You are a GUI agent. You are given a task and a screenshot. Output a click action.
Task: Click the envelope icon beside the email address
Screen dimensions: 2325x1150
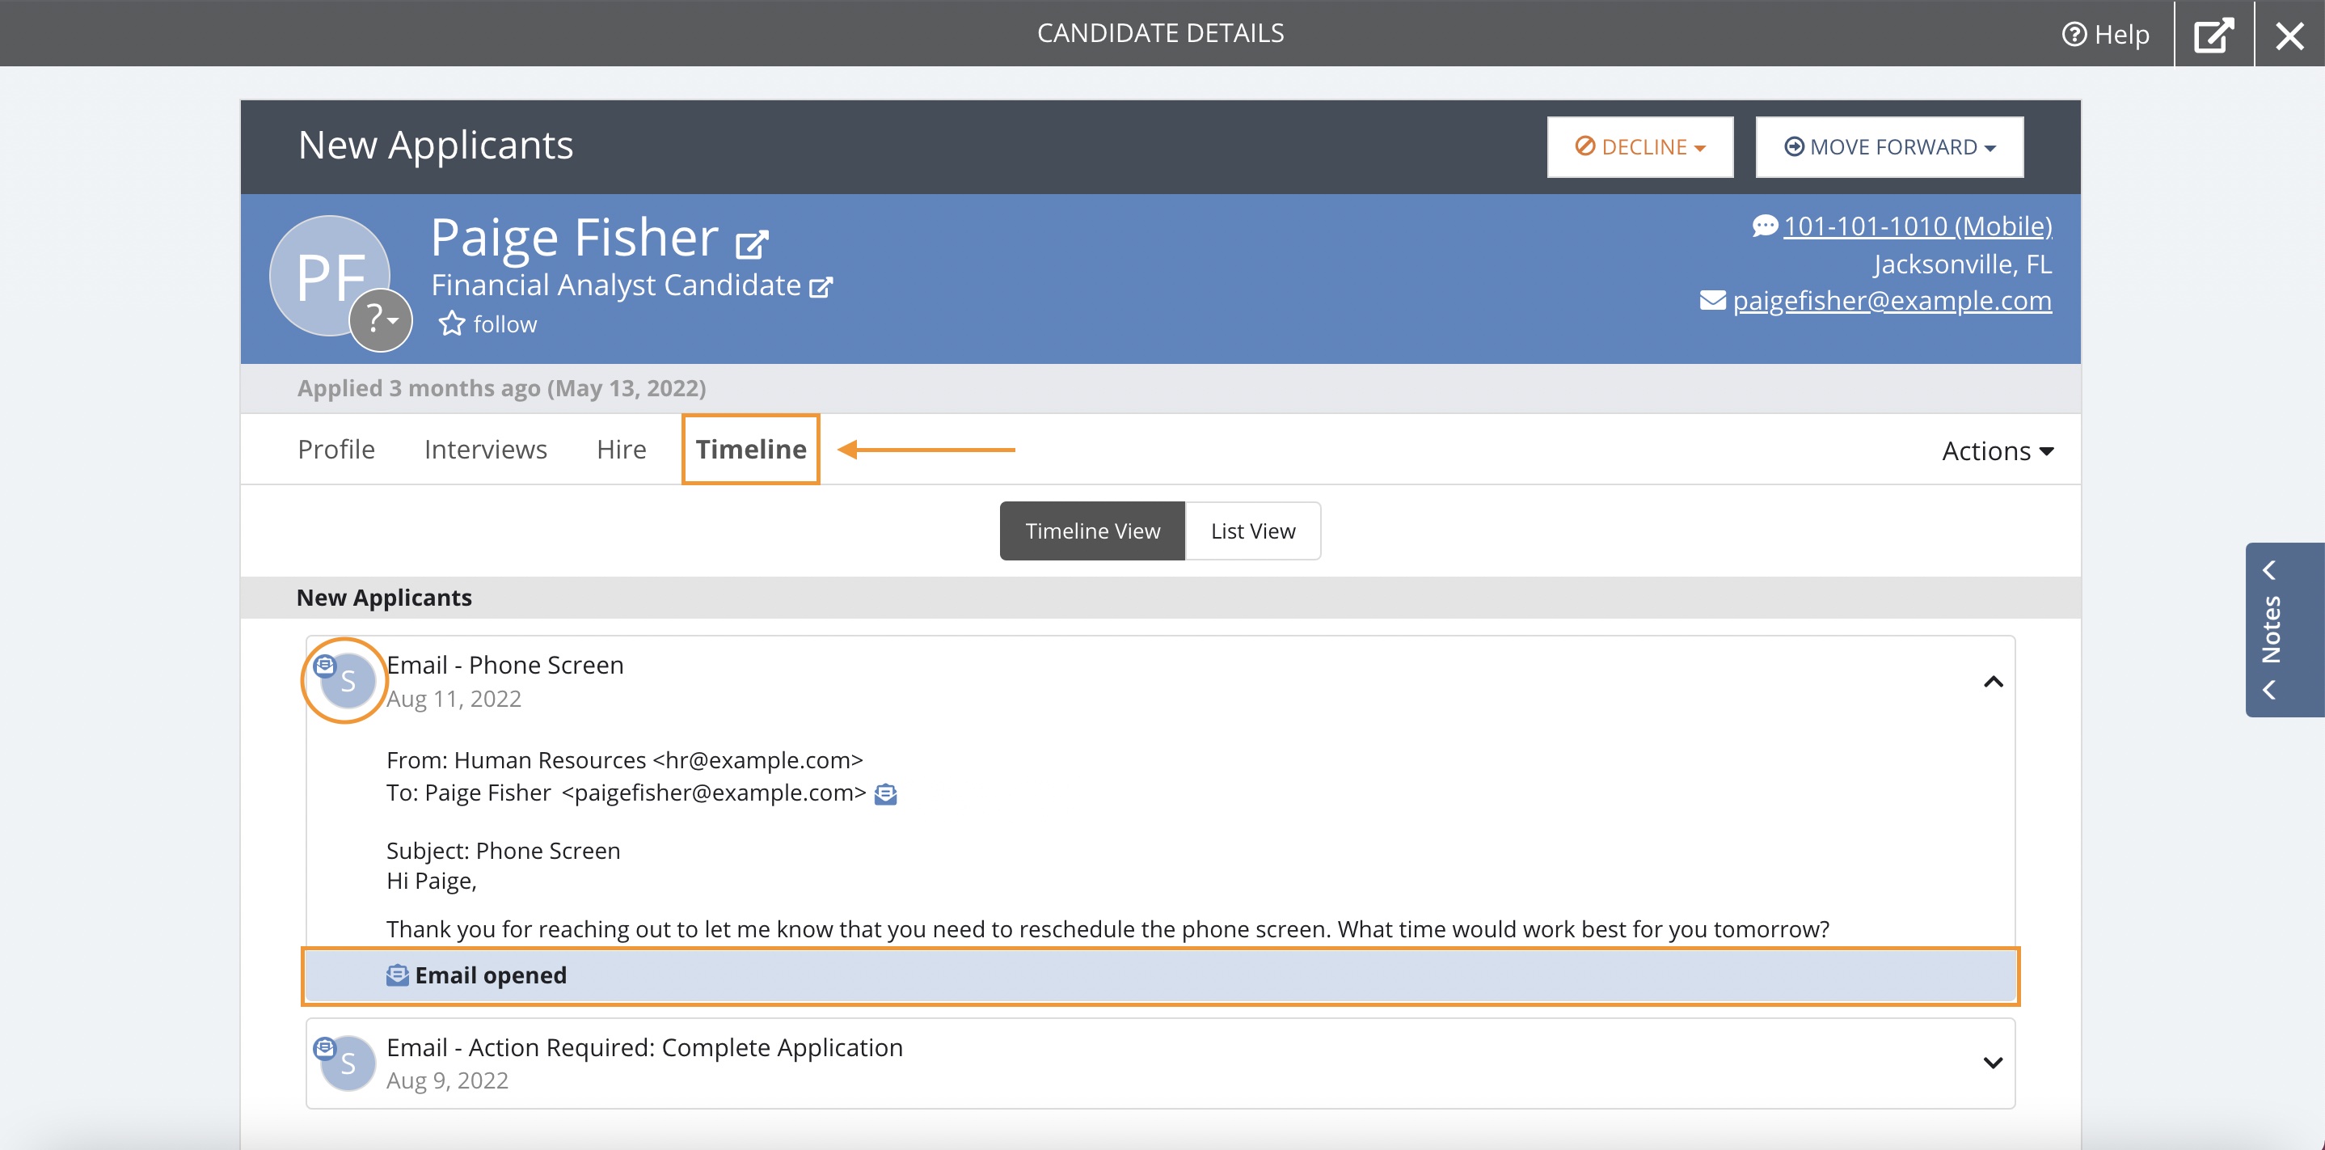pyautogui.click(x=1712, y=300)
